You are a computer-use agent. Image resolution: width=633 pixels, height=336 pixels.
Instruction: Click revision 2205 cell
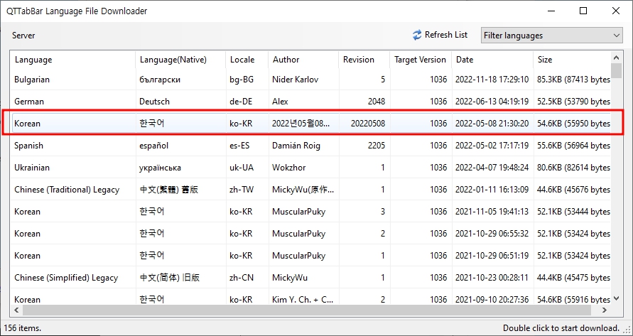(x=377, y=146)
